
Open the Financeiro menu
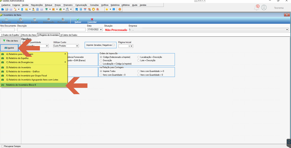(x=68, y=5)
